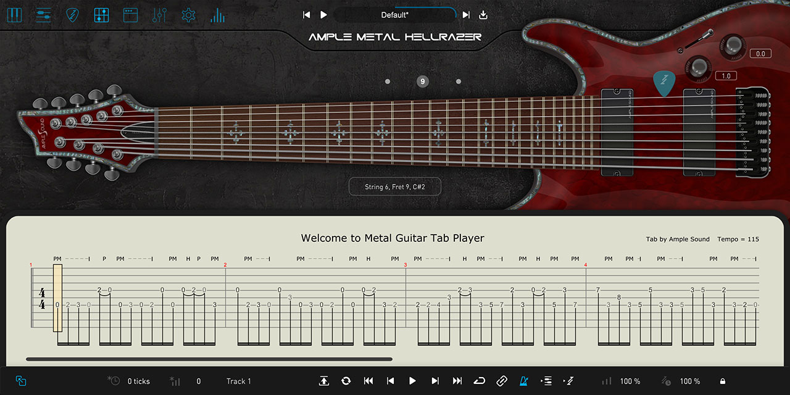Select the left dot beside the capo number 9
790x395 pixels.
click(x=388, y=81)
